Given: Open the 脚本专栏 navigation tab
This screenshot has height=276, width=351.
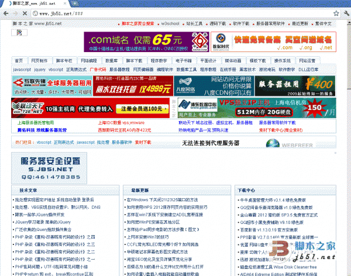Looking at the screenshot, I should pyautogui.click(x=64, y=61).
